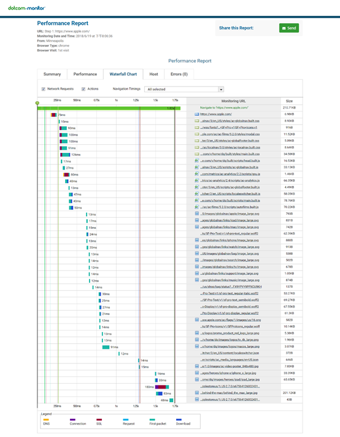Click the First packet legend swatch

(152, 419)
